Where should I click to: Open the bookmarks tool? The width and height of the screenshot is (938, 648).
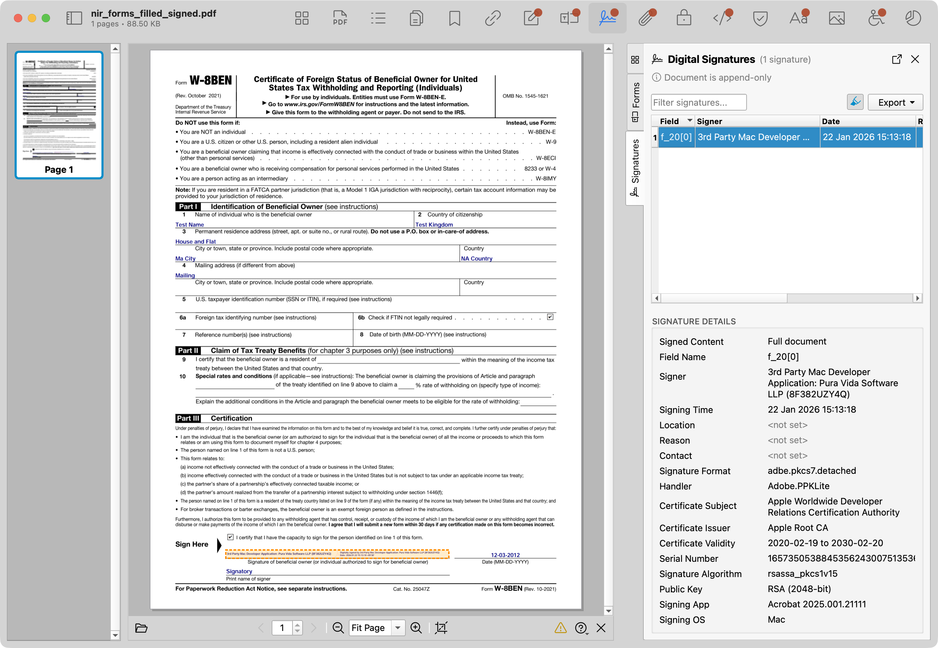tap(454, 18)
